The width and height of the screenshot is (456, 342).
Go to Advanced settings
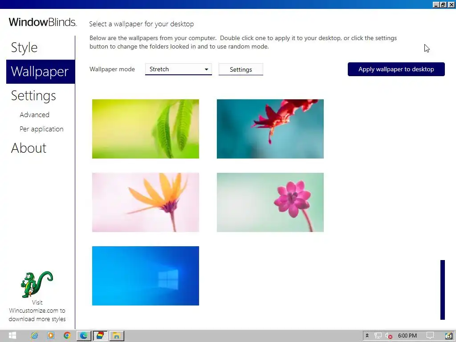(x=34, y=115)
